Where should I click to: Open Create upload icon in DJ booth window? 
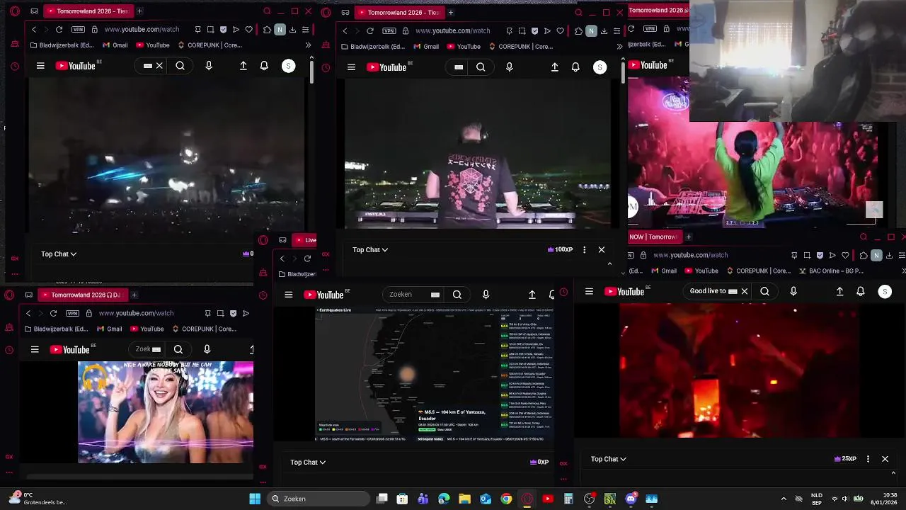pyautogui.click(x=555, y=67)
